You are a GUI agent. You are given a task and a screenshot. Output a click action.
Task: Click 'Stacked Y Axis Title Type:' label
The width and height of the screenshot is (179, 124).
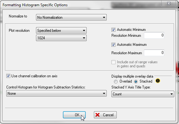(x=131, y=87)
